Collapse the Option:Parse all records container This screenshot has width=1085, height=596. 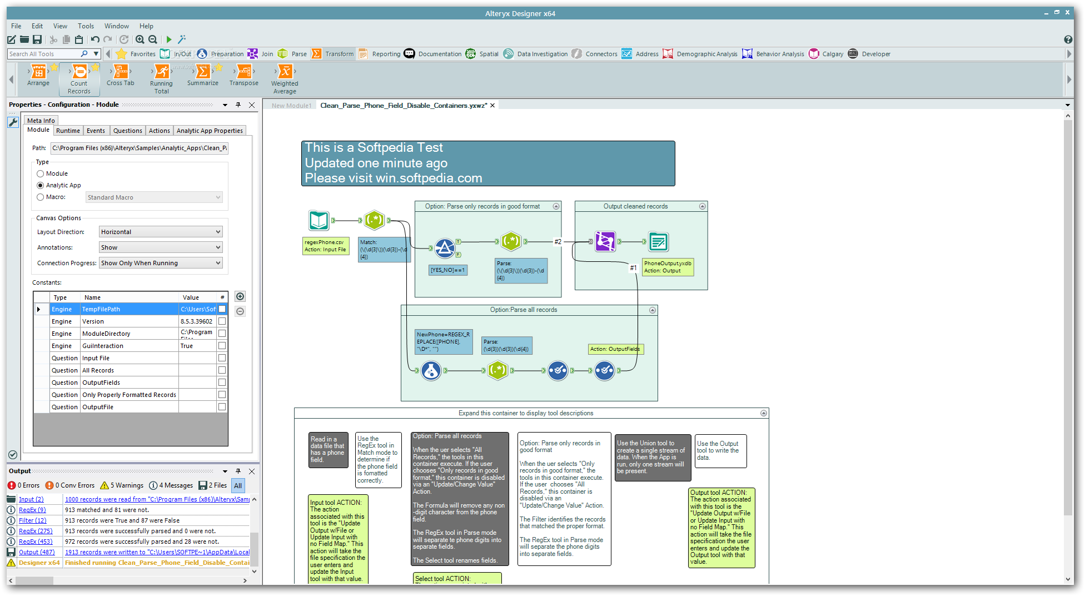tap(652, 310)
